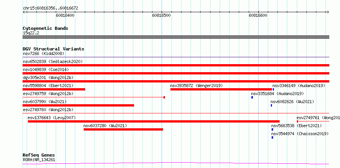This screenshot has height=168, width=340.
Task: Click the 60816600 ruler position label
Action: 258,15
